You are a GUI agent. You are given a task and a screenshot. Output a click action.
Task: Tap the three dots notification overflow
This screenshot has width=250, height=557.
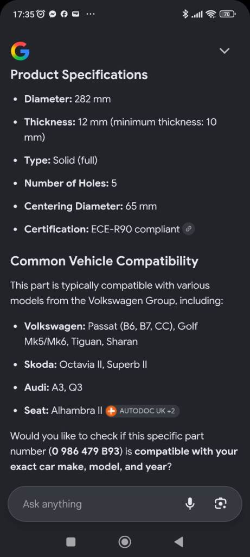pos(91,15)
